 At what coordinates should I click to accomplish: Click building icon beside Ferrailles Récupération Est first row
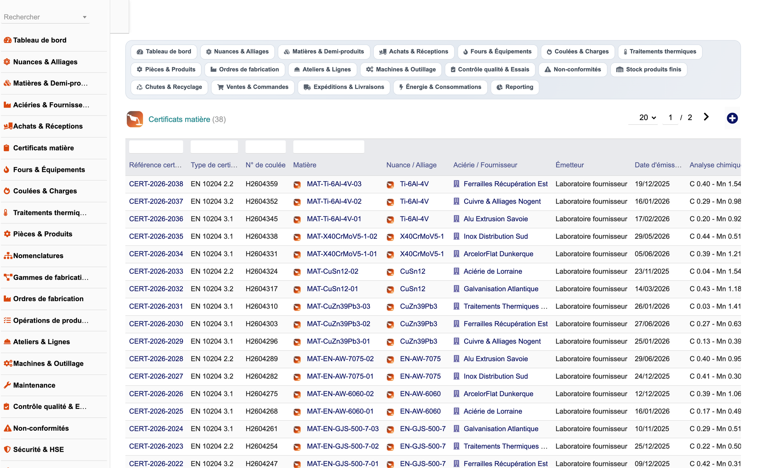point(456,184)
